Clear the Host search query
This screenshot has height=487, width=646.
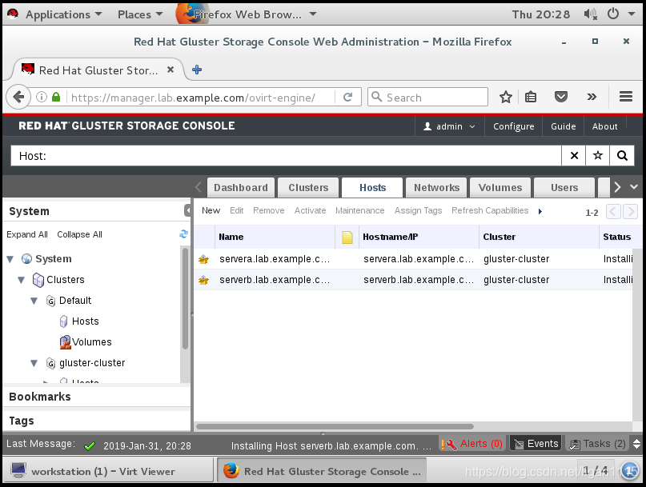click(x=574, y=156)
